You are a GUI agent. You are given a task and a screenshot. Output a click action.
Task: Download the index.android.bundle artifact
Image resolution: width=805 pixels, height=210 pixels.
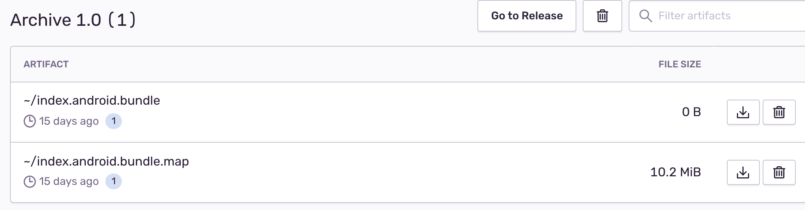point(743,112)
